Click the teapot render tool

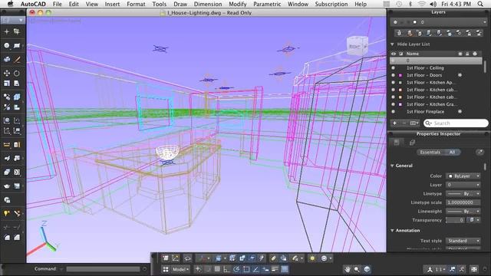pos(7,186)
